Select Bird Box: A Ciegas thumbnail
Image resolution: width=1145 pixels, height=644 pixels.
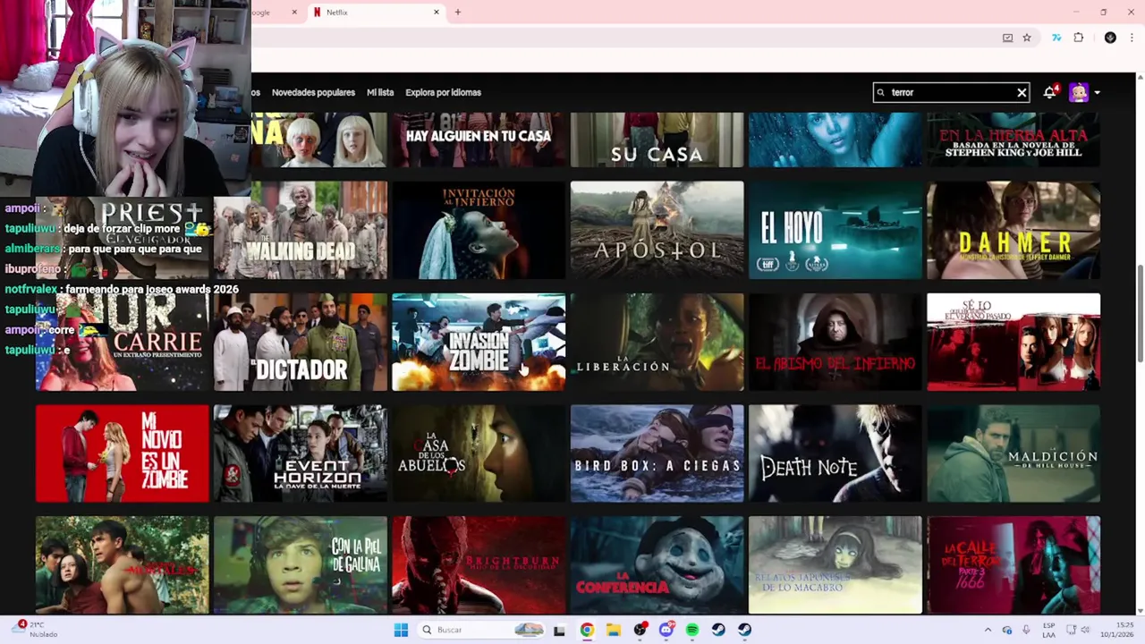click(657, 453)
